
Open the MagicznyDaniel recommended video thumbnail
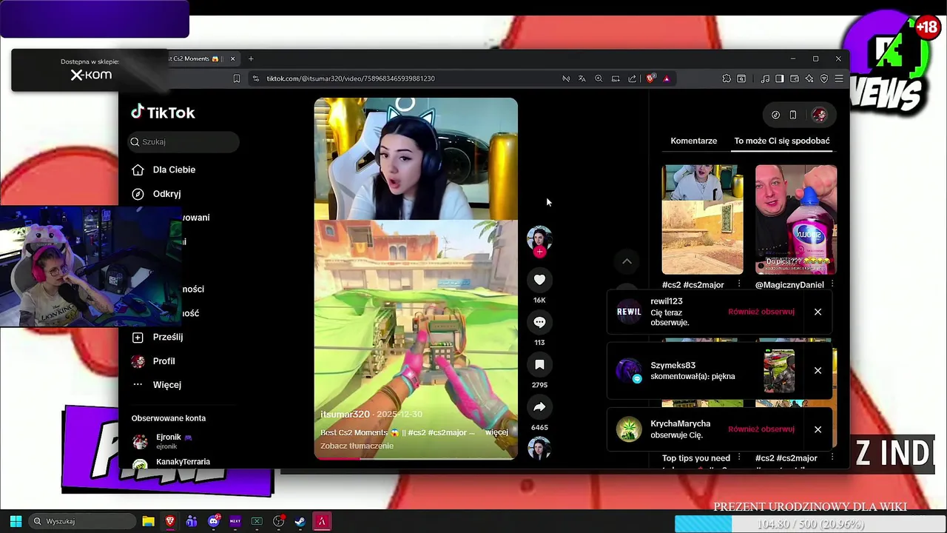[x=796, y=219]
